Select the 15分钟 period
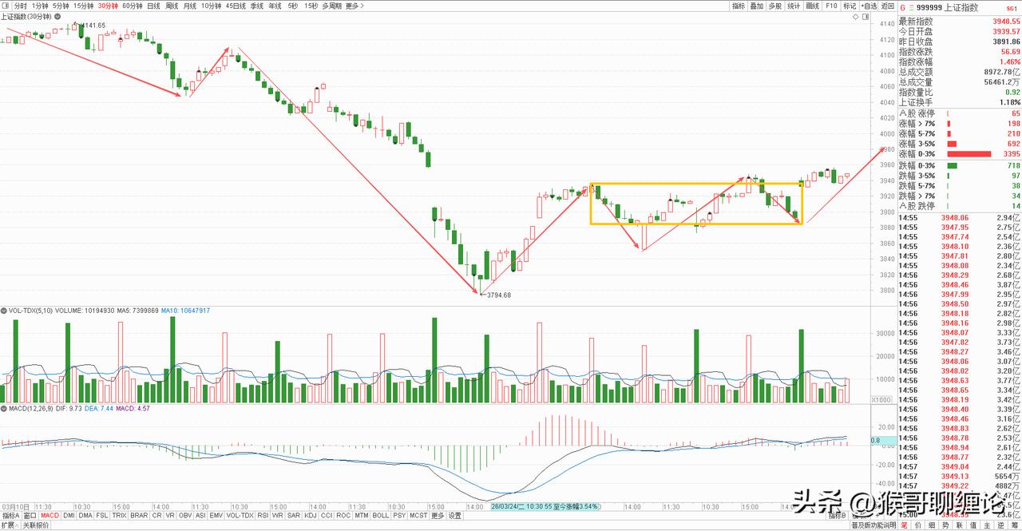Screen dimensions: 1022x531 pos(83,6)
